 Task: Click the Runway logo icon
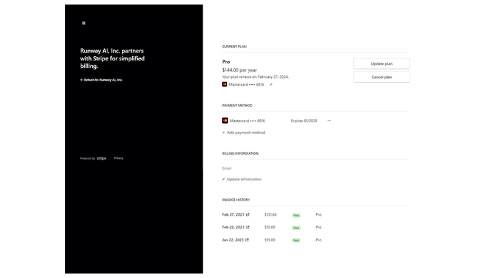(x=84, y=23)
